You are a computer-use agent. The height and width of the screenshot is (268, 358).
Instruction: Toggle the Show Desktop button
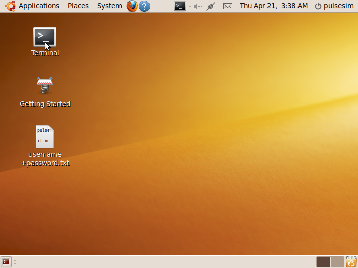pyautogui.click(x=6, y=262)
